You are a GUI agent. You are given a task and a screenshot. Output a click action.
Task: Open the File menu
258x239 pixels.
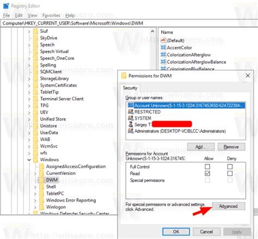7,15
